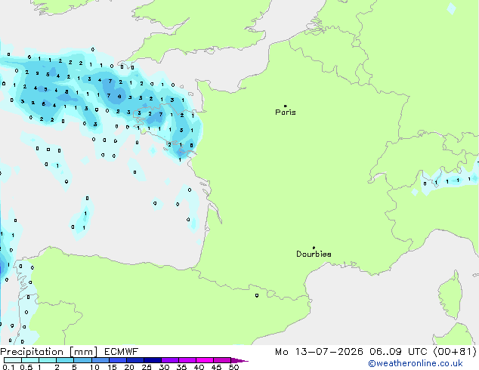This screenshot has width=479, height=370.
Task: Click the legend value '30'
Action: click(164, 367)
